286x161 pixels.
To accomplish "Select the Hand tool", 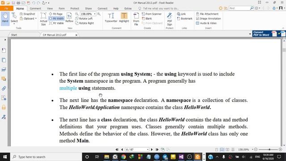I will pyautogui.click(x=5, y=18).
